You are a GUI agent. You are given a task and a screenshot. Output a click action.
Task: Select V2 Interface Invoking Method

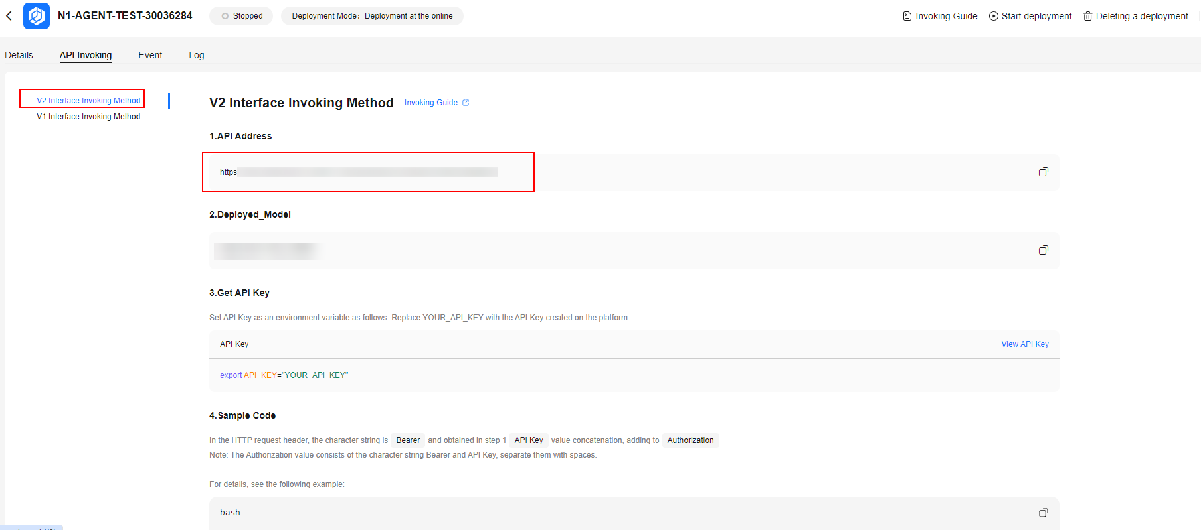point(88,101)
